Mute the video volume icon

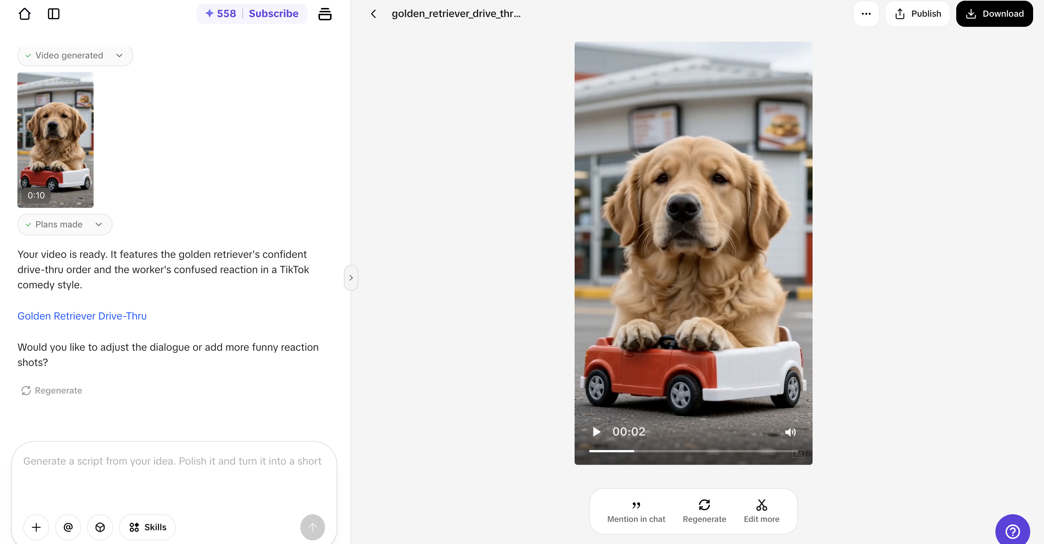pos(790,432)
